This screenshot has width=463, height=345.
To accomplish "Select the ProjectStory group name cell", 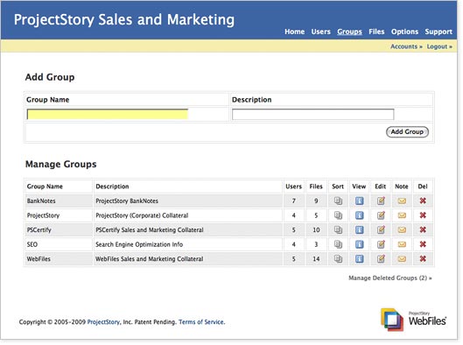I will tap(59, 215).
